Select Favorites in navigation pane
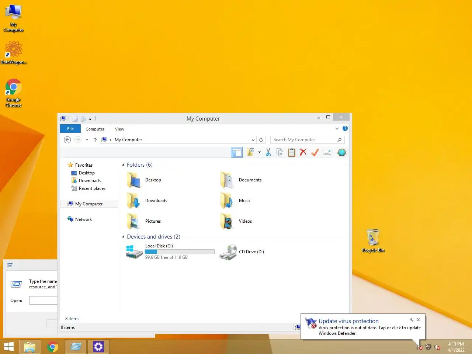Image resolution: width=472 pixels, height=354 pixels. 84,165
